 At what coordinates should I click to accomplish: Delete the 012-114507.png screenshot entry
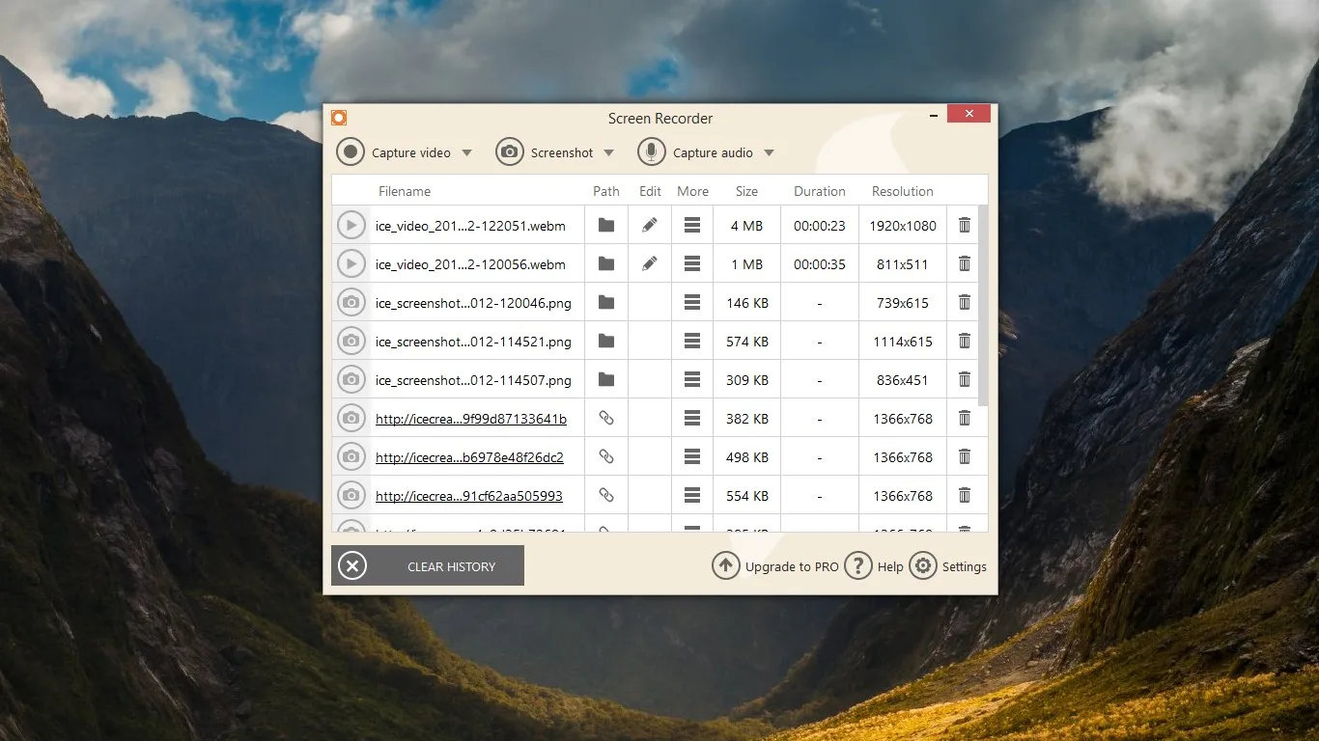[964, 379]
